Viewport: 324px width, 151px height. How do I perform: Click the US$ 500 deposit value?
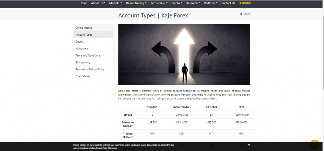coord(211,122)
